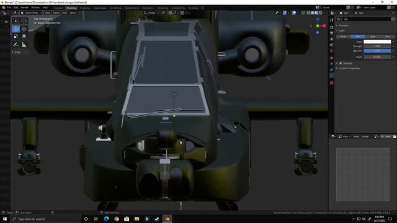Click the green Y axis gizmo dot
The image size is (397, 223).
tap(318, 26)
